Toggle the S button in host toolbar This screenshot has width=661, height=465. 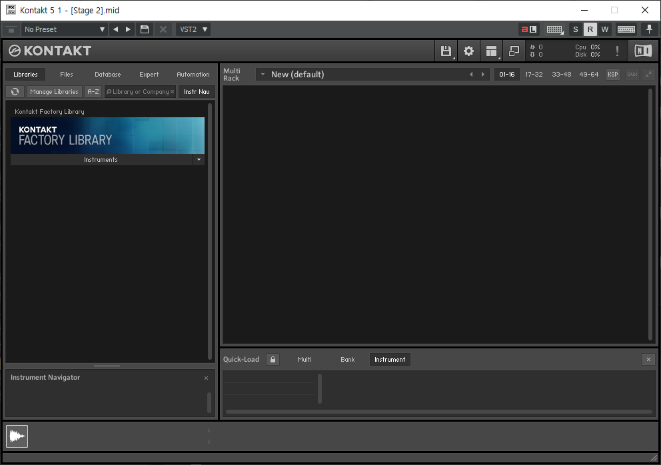(576, 29)
